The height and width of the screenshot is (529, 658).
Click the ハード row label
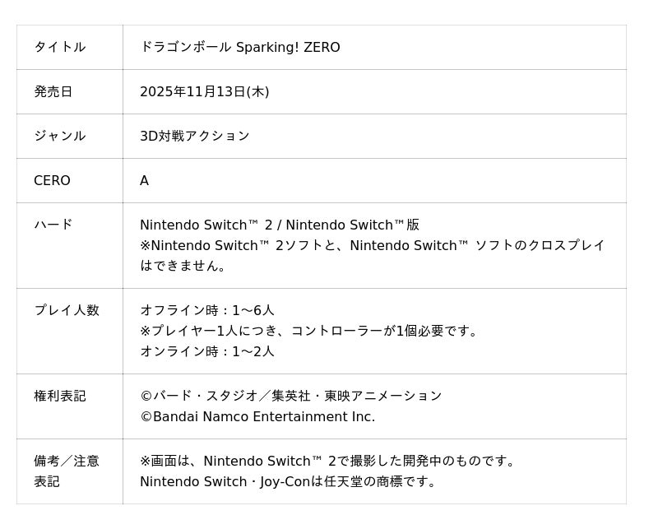(53, 224)
